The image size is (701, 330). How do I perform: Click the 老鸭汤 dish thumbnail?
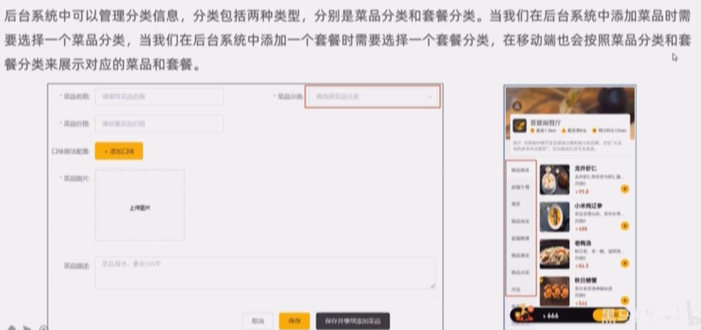[x=555, y=254]
